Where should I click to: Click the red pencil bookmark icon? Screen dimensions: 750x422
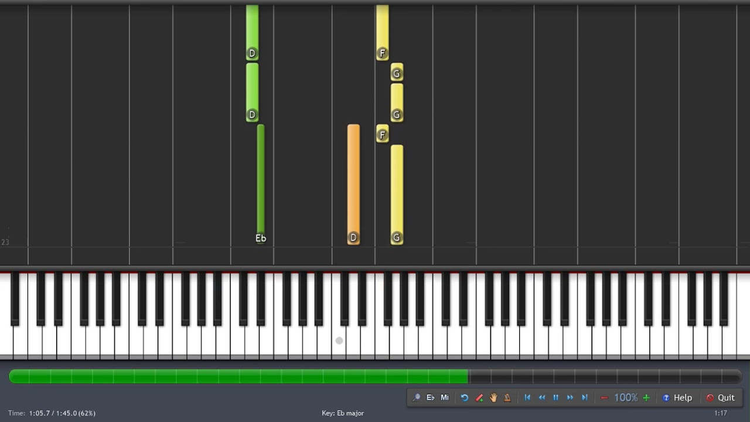[479, 397]
